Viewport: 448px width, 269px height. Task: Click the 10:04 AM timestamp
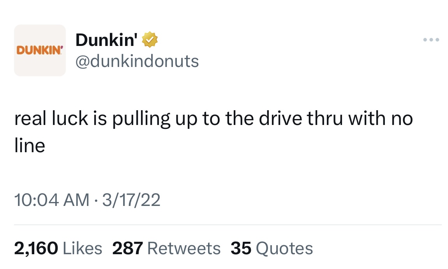click(51, 200)
